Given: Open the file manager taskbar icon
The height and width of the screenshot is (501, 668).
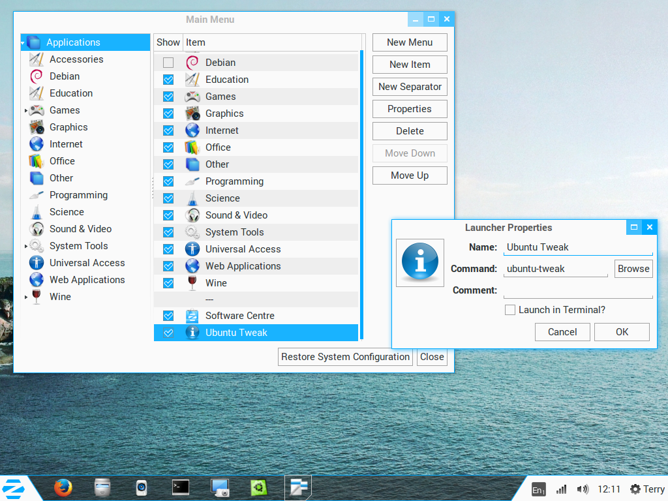Looking at the screenshot, I should tap(102, 487).
